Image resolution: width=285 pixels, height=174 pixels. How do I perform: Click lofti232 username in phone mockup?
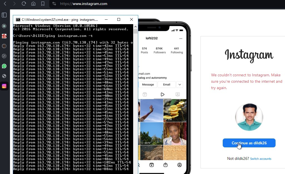[x=152, y=38]
